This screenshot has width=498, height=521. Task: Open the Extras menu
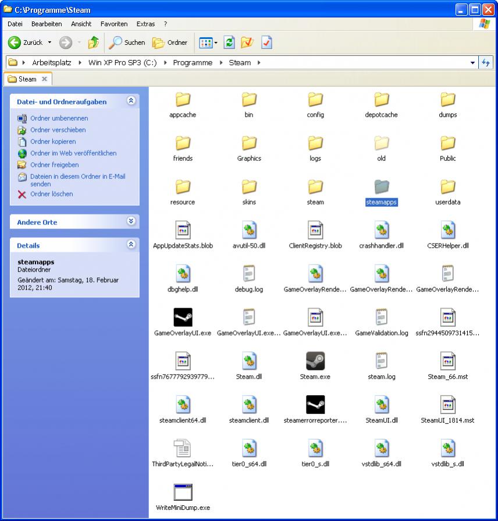(145, 24)
